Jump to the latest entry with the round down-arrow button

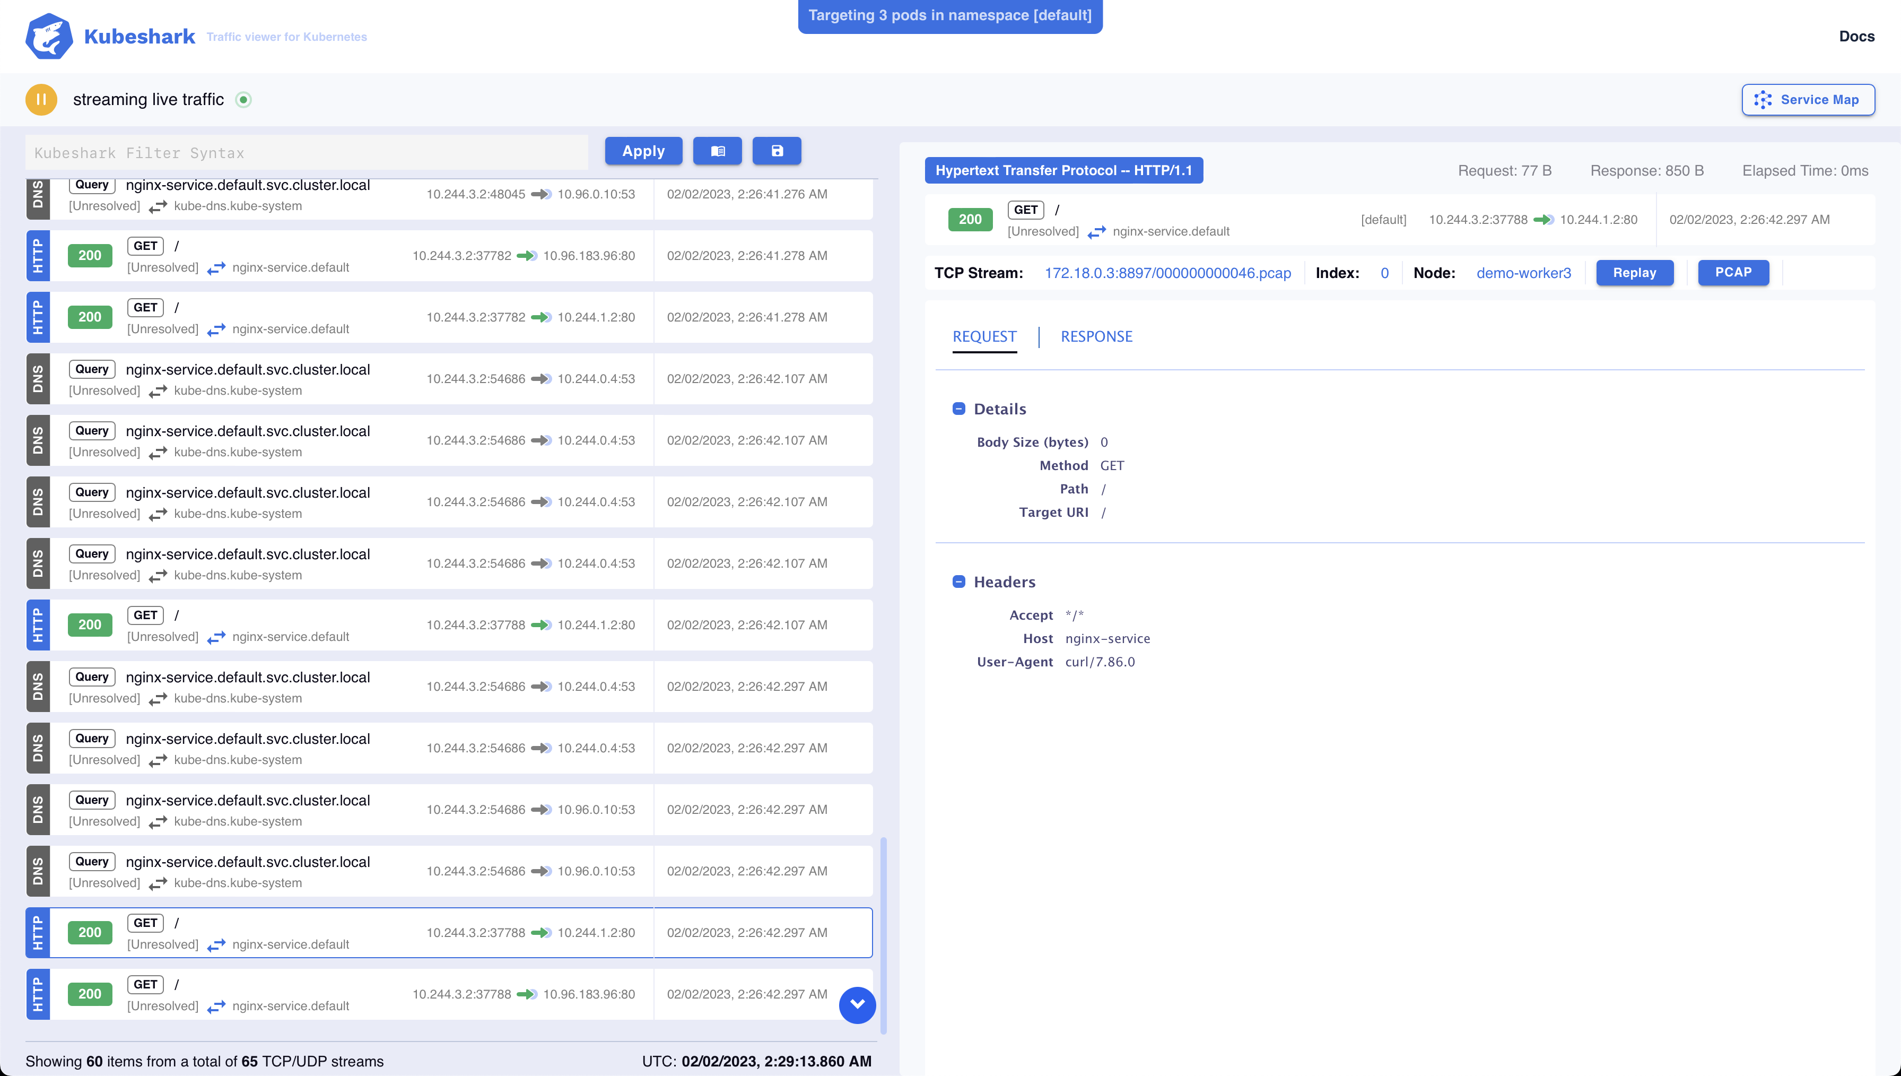[x=857, y=1004]
